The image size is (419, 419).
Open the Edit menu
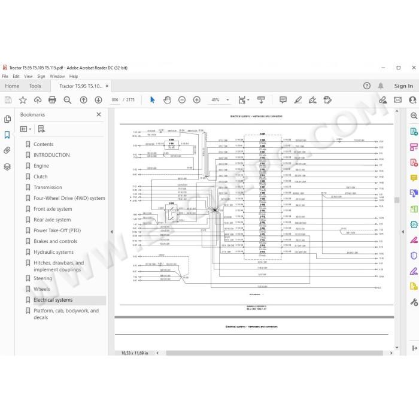pos(16,76)
